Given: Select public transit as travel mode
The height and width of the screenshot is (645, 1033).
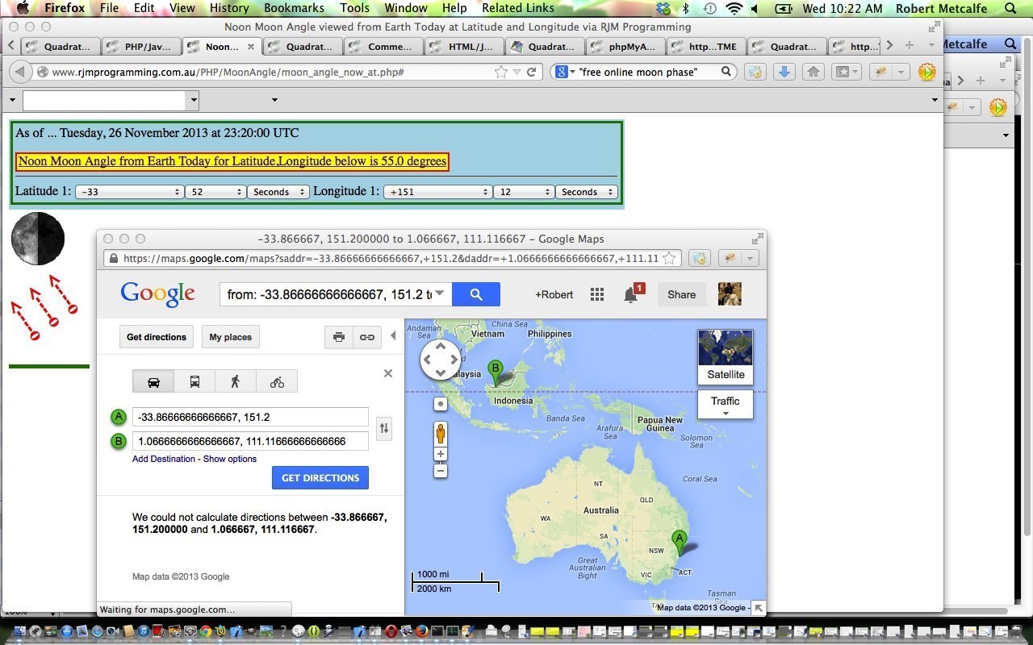Looking at the screenshot, I should point(194,381).
